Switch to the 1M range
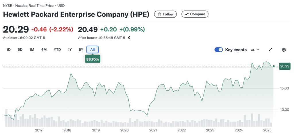Image resolution: width=294 pixels, height=136 pixels. (32, 50)
